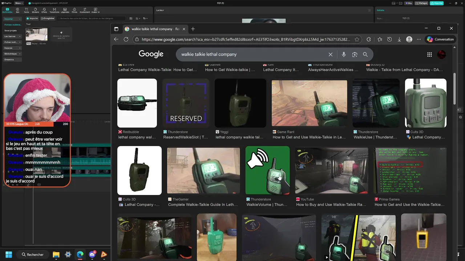The image size is (465, 261).
Task: Start Google voice search microphone icon
Action: pos(344,54)
